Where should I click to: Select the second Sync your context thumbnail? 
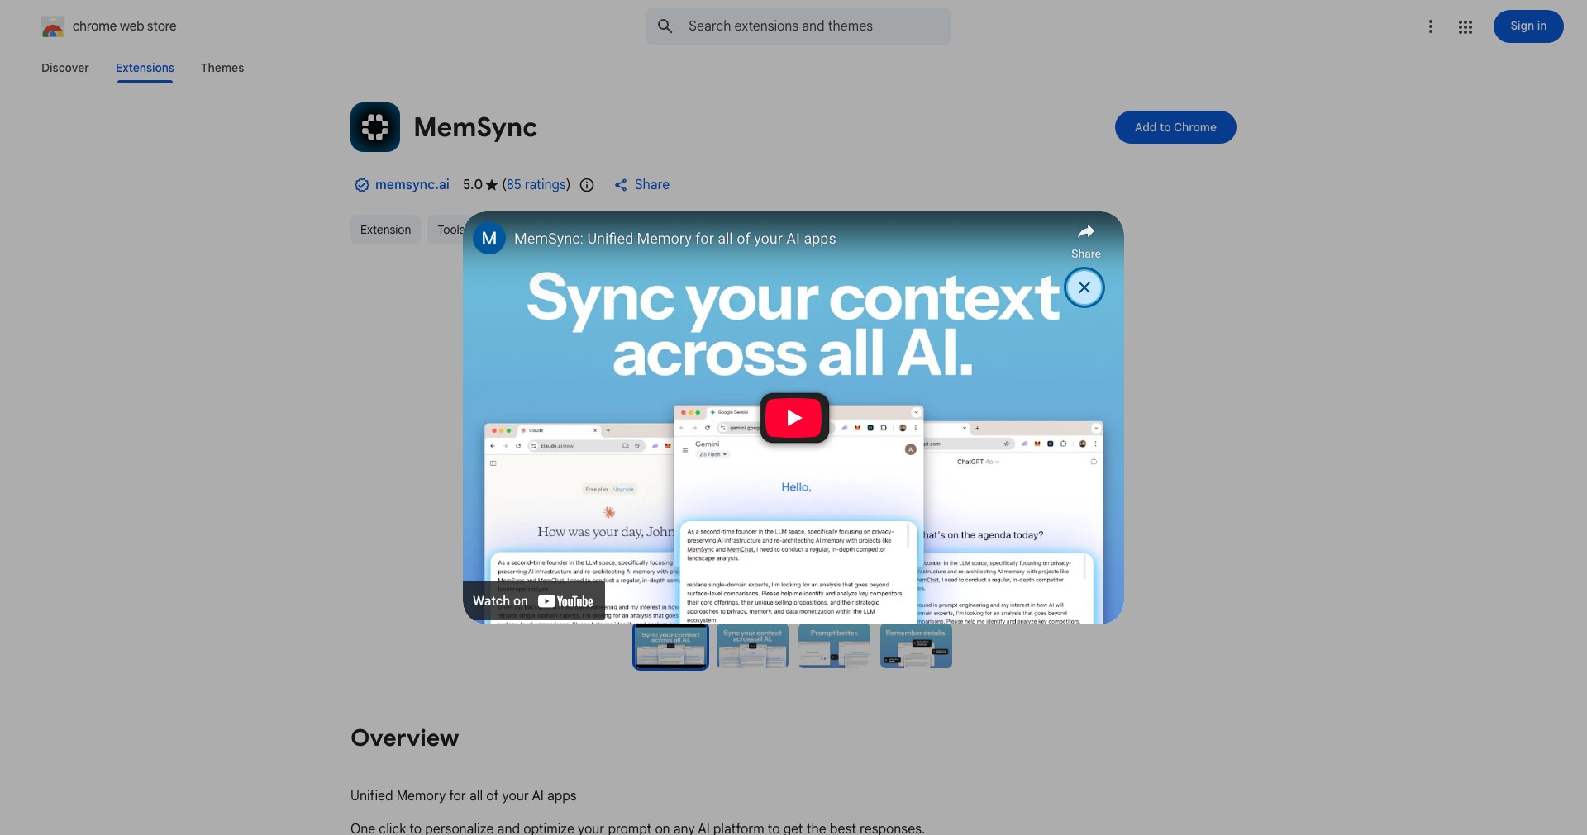coord(752,647)
